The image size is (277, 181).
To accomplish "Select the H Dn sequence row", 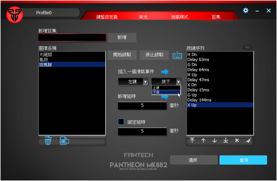I will click(x=220, y=54).
